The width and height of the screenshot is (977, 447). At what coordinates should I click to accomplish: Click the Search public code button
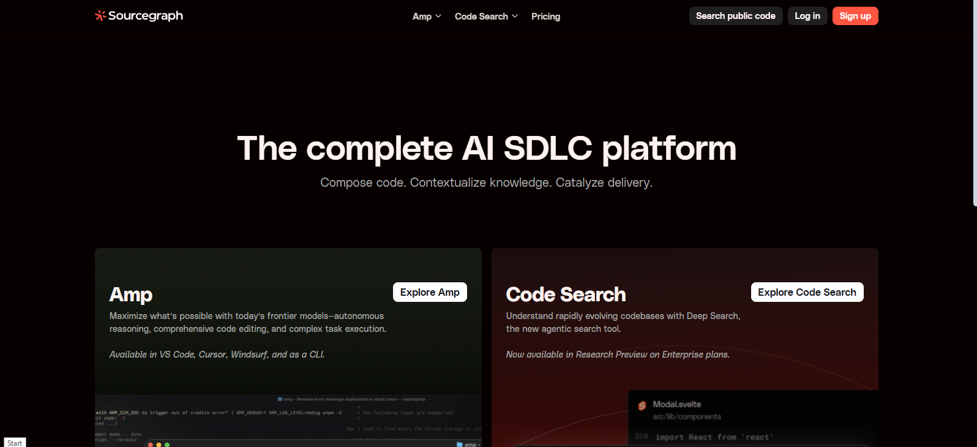pyautogui.click(x=735, y=16)
